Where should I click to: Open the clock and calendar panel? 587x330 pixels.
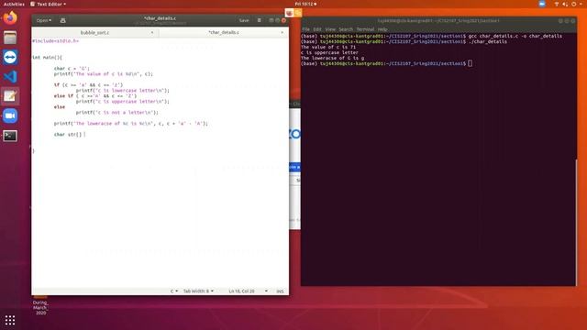(x=305, y=4)
